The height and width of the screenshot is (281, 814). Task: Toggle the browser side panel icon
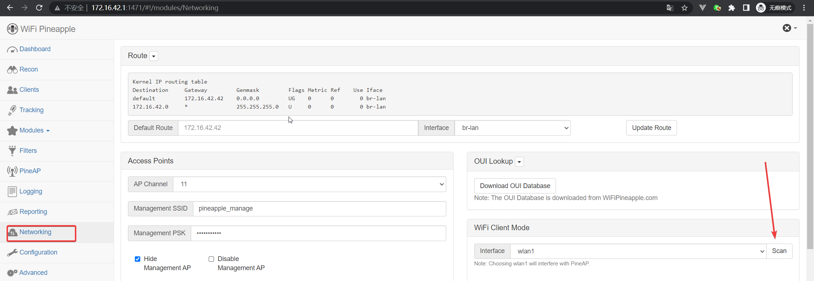746,8
